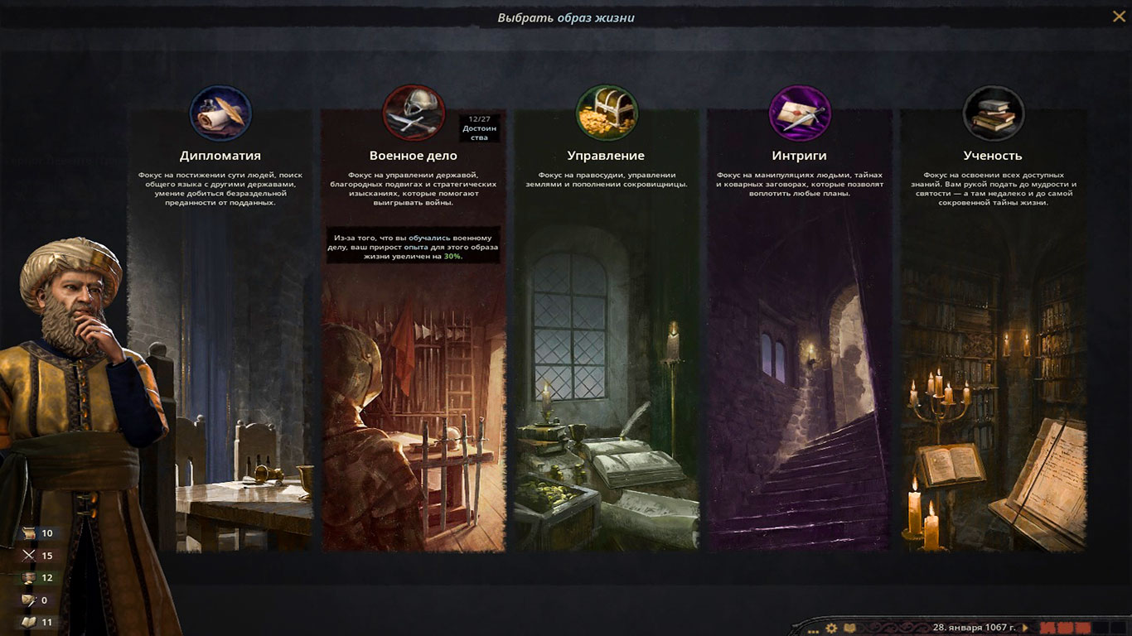Click the Ученость heading text
Viewport: 1132px width, 636px height.
[993, 156]
